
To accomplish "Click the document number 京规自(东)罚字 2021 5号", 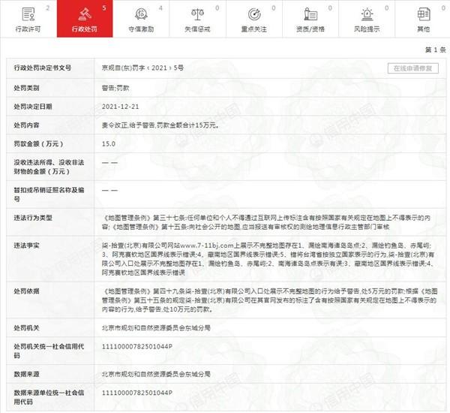I will (x=143, y=68).
